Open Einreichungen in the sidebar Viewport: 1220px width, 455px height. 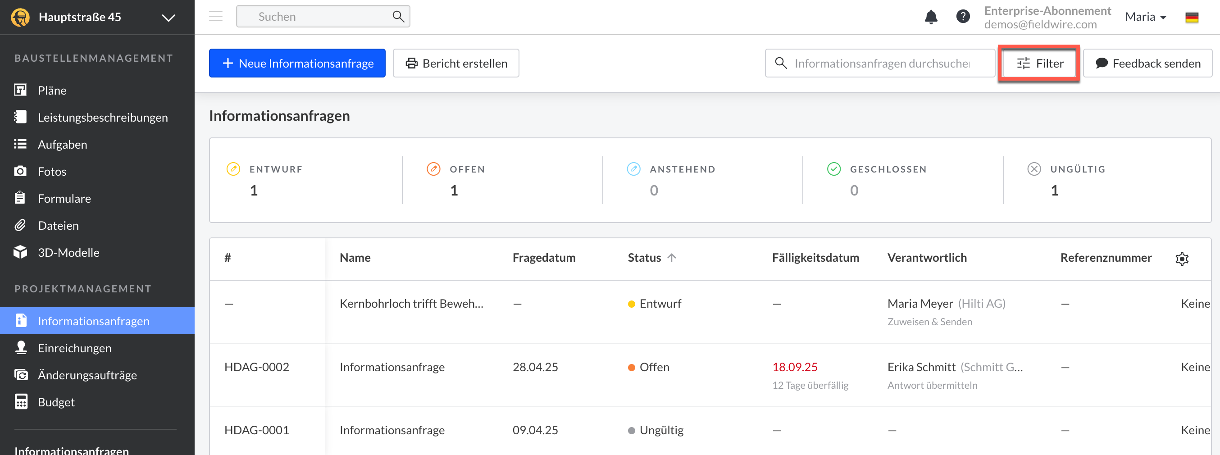74,348
